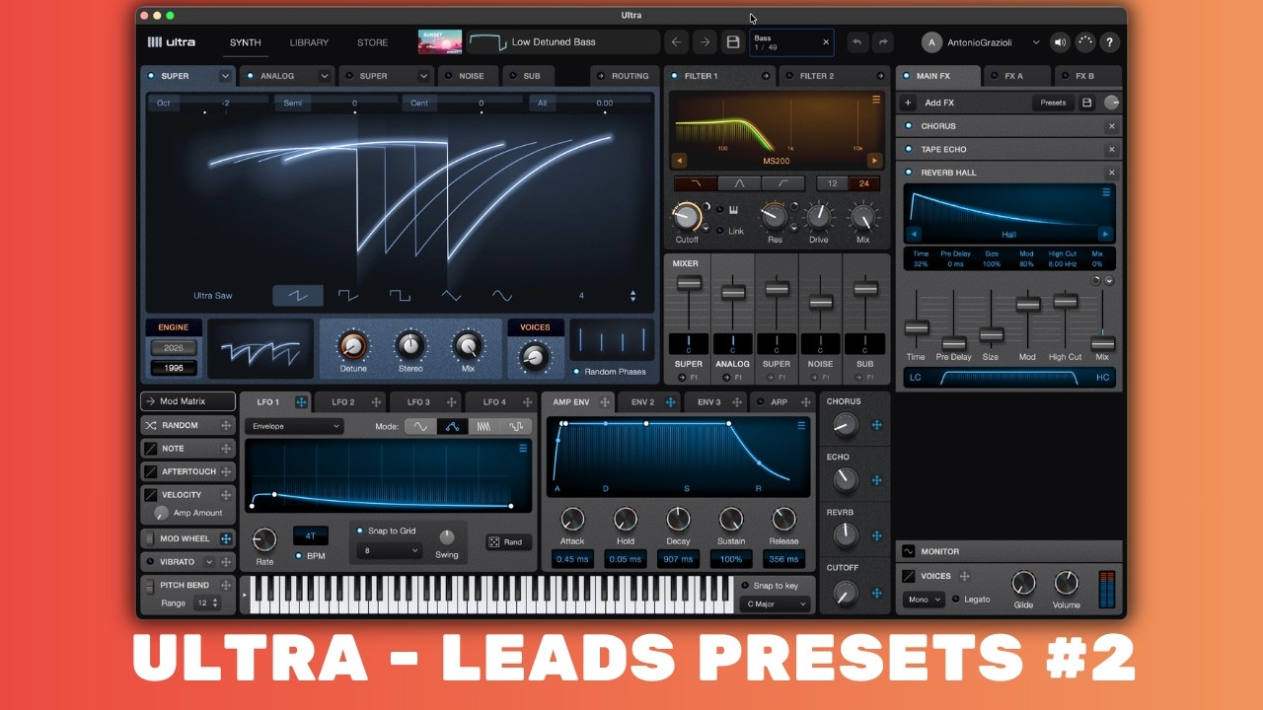This screenshot has height=710, width=1263.
Task: Expand ANALOG oscillator type dropdown
Action: [x=324, y=76]
